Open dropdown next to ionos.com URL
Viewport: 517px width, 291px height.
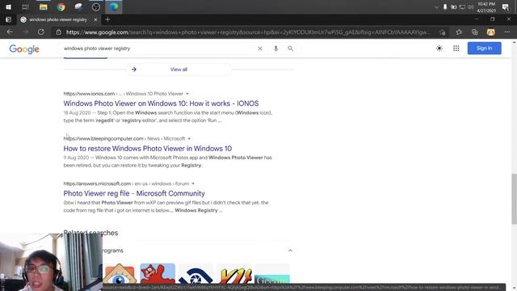(x=187, y=94)
